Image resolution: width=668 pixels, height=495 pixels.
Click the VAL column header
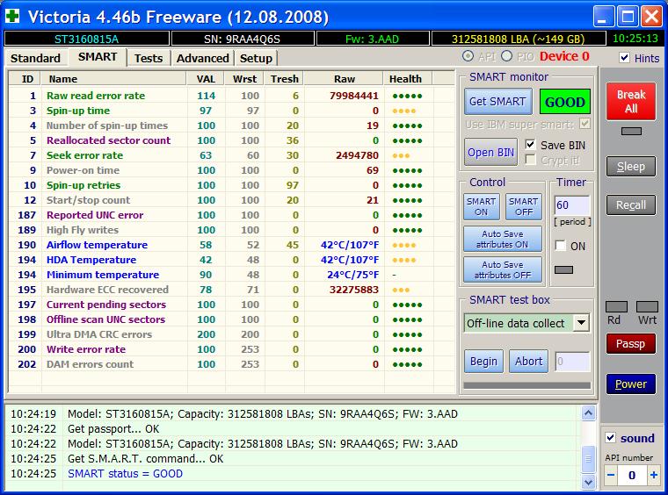(x=206, y=79)
